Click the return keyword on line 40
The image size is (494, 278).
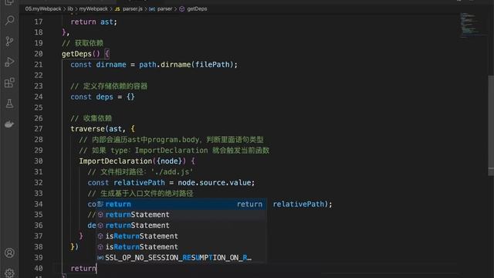tap(83, 268)
